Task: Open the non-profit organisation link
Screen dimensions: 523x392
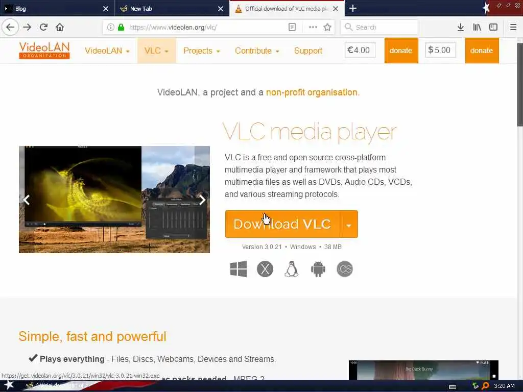Action: [312, 92]
